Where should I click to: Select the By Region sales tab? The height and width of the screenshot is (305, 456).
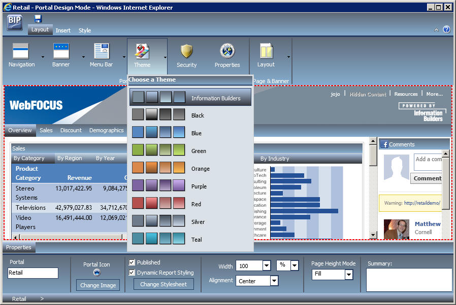coord(70,158)
